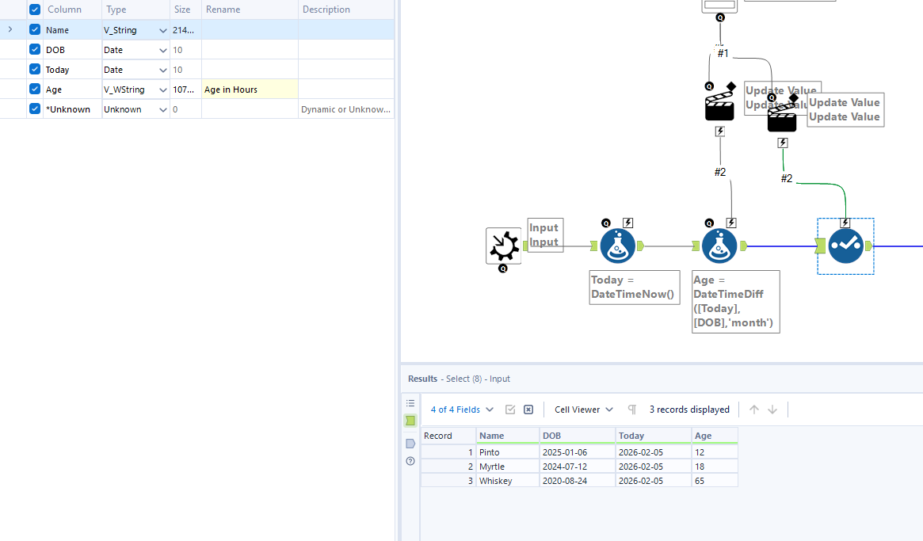Click the Rename field containing Age in Hours
923x541 pixels.
[x=250, y=90]
